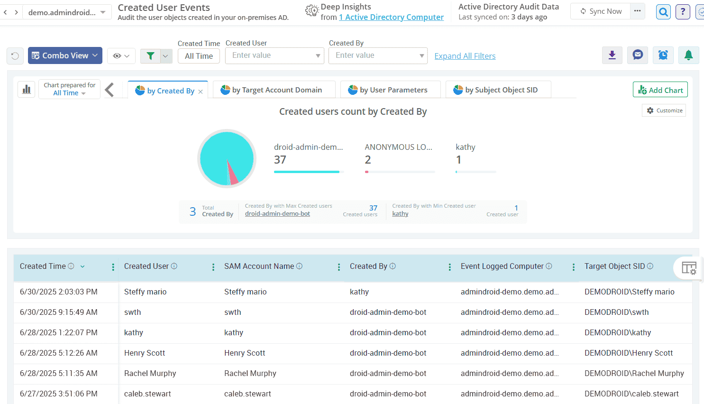
Task: Close the by Created By chart tab
Action: tap(201, 92)
